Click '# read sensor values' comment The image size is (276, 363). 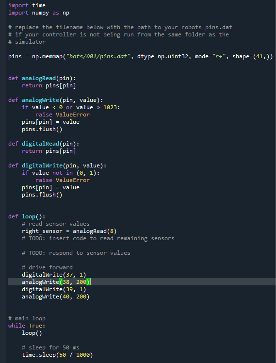[56, 224]
